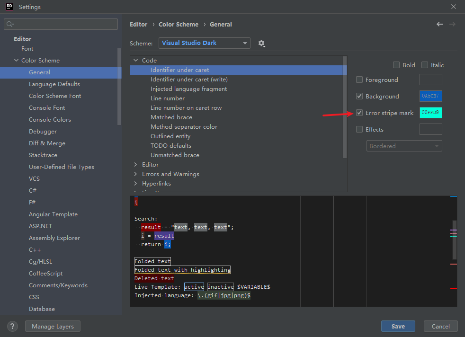Click the Editor breadcrumb
465x337 pixels.
(138, 24)
